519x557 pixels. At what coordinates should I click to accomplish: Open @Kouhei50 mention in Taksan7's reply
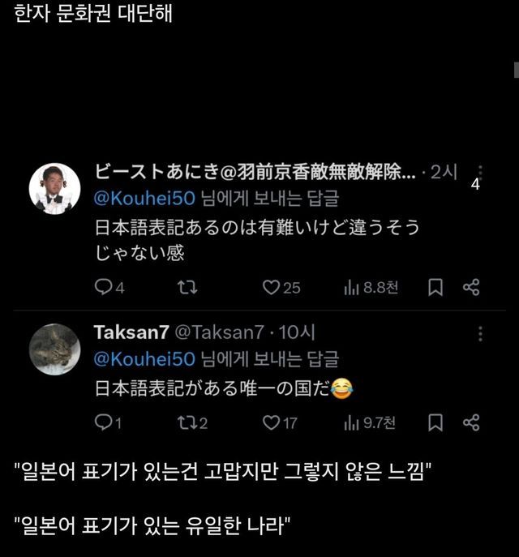click(x=144, y=358)
